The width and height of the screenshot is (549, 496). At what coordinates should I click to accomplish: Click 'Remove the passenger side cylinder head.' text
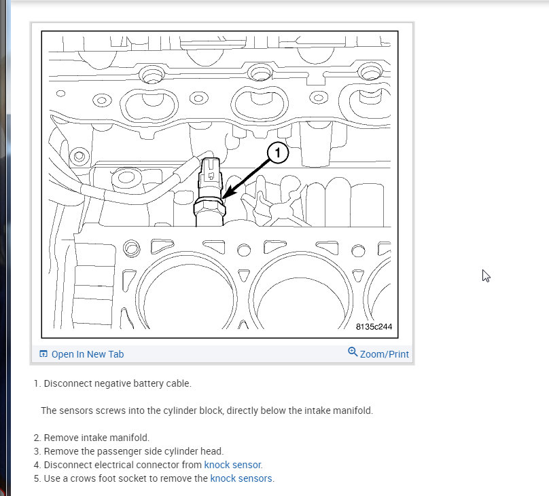pyautogui.click(x=133, y=451)
